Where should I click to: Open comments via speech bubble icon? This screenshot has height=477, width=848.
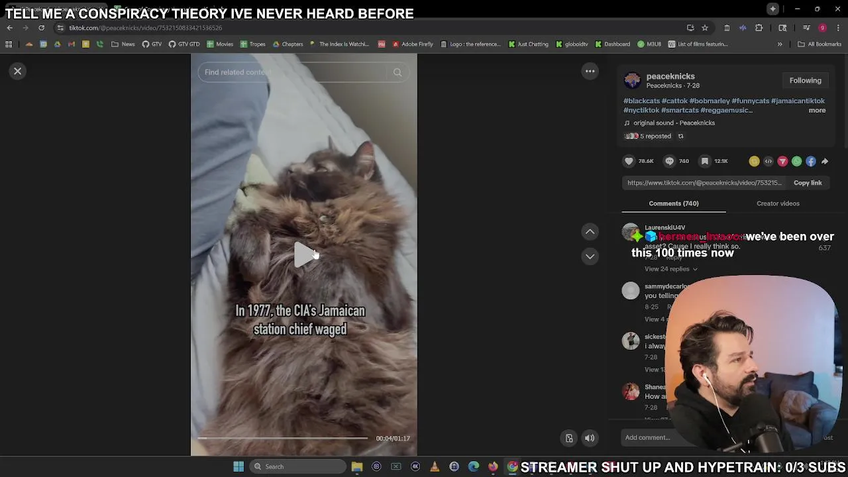coord(669,161)
